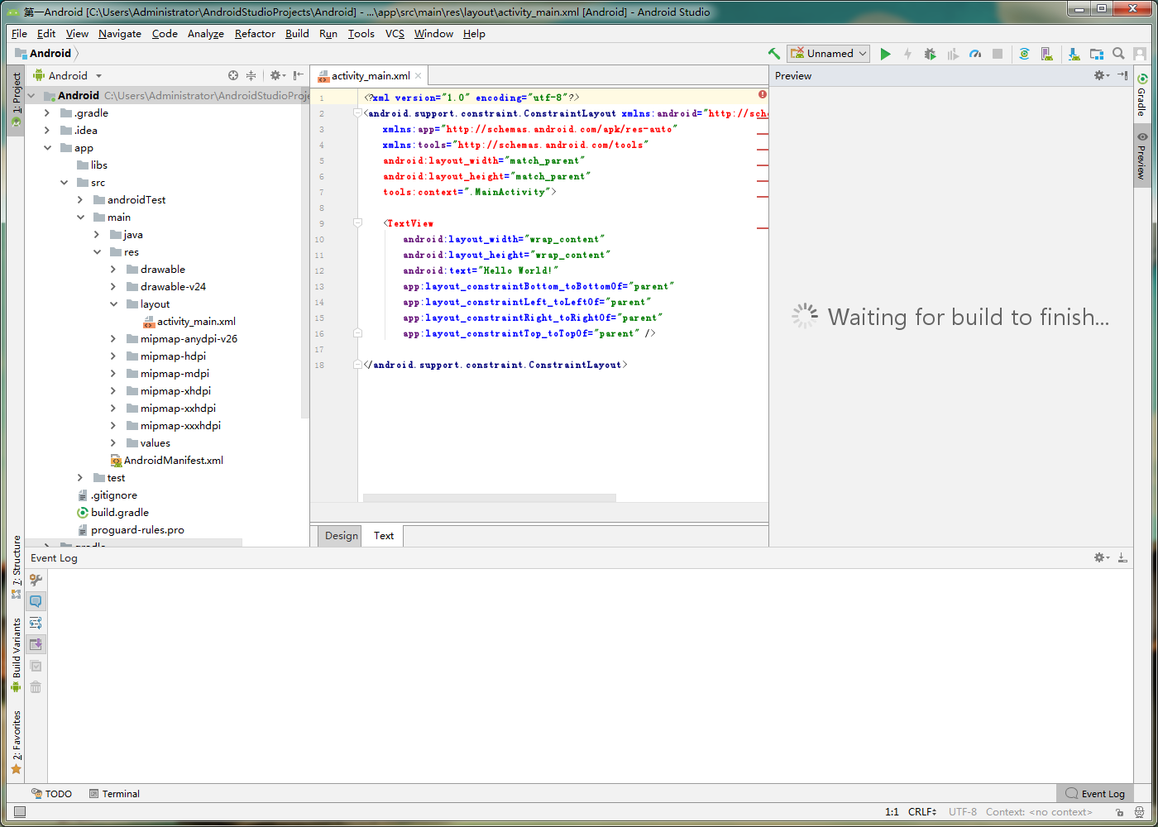
Task: Open the Unnamed run configuration dropdown
Action: (828, 54)
